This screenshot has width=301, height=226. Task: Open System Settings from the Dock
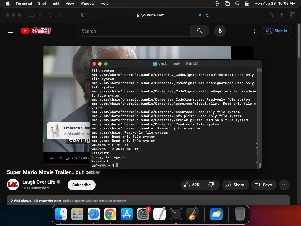[143, 214]
